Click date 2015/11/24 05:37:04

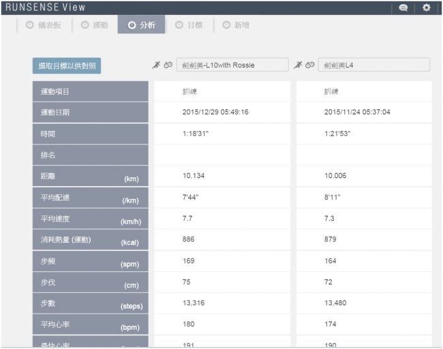(x=357, y=112)
